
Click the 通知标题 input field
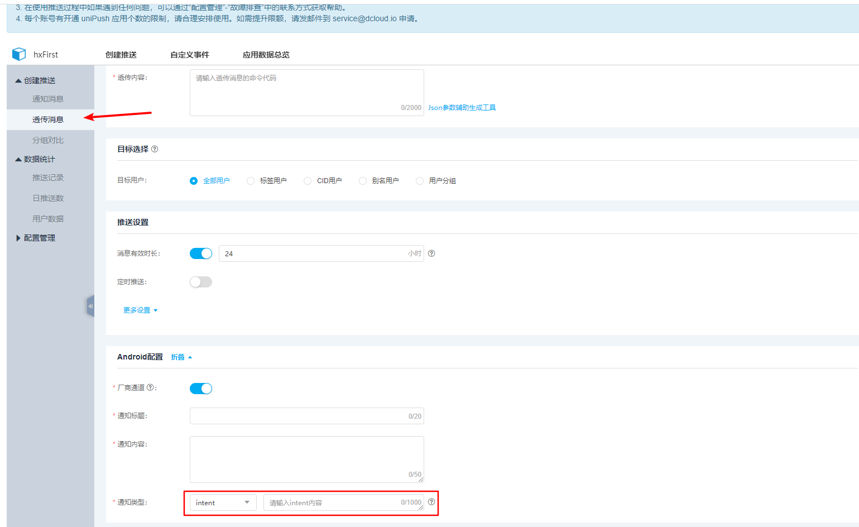(307, 416)
